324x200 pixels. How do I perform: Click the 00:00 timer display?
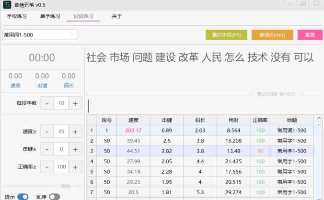tap(42, 57)
